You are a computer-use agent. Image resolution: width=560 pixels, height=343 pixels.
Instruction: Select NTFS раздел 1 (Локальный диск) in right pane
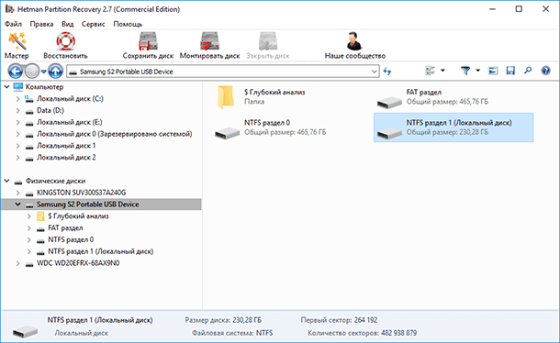point(454,127)
